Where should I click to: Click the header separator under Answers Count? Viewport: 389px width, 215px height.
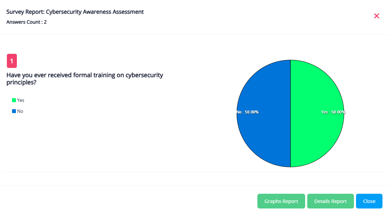[194, 34]
